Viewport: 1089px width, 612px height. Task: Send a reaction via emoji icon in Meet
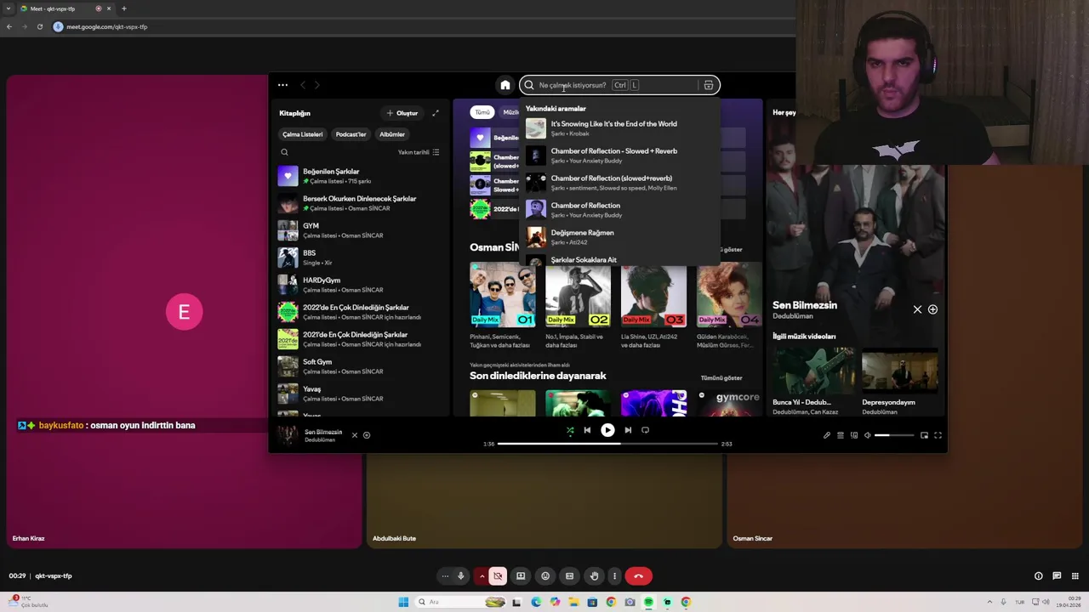tap(545, 576)
